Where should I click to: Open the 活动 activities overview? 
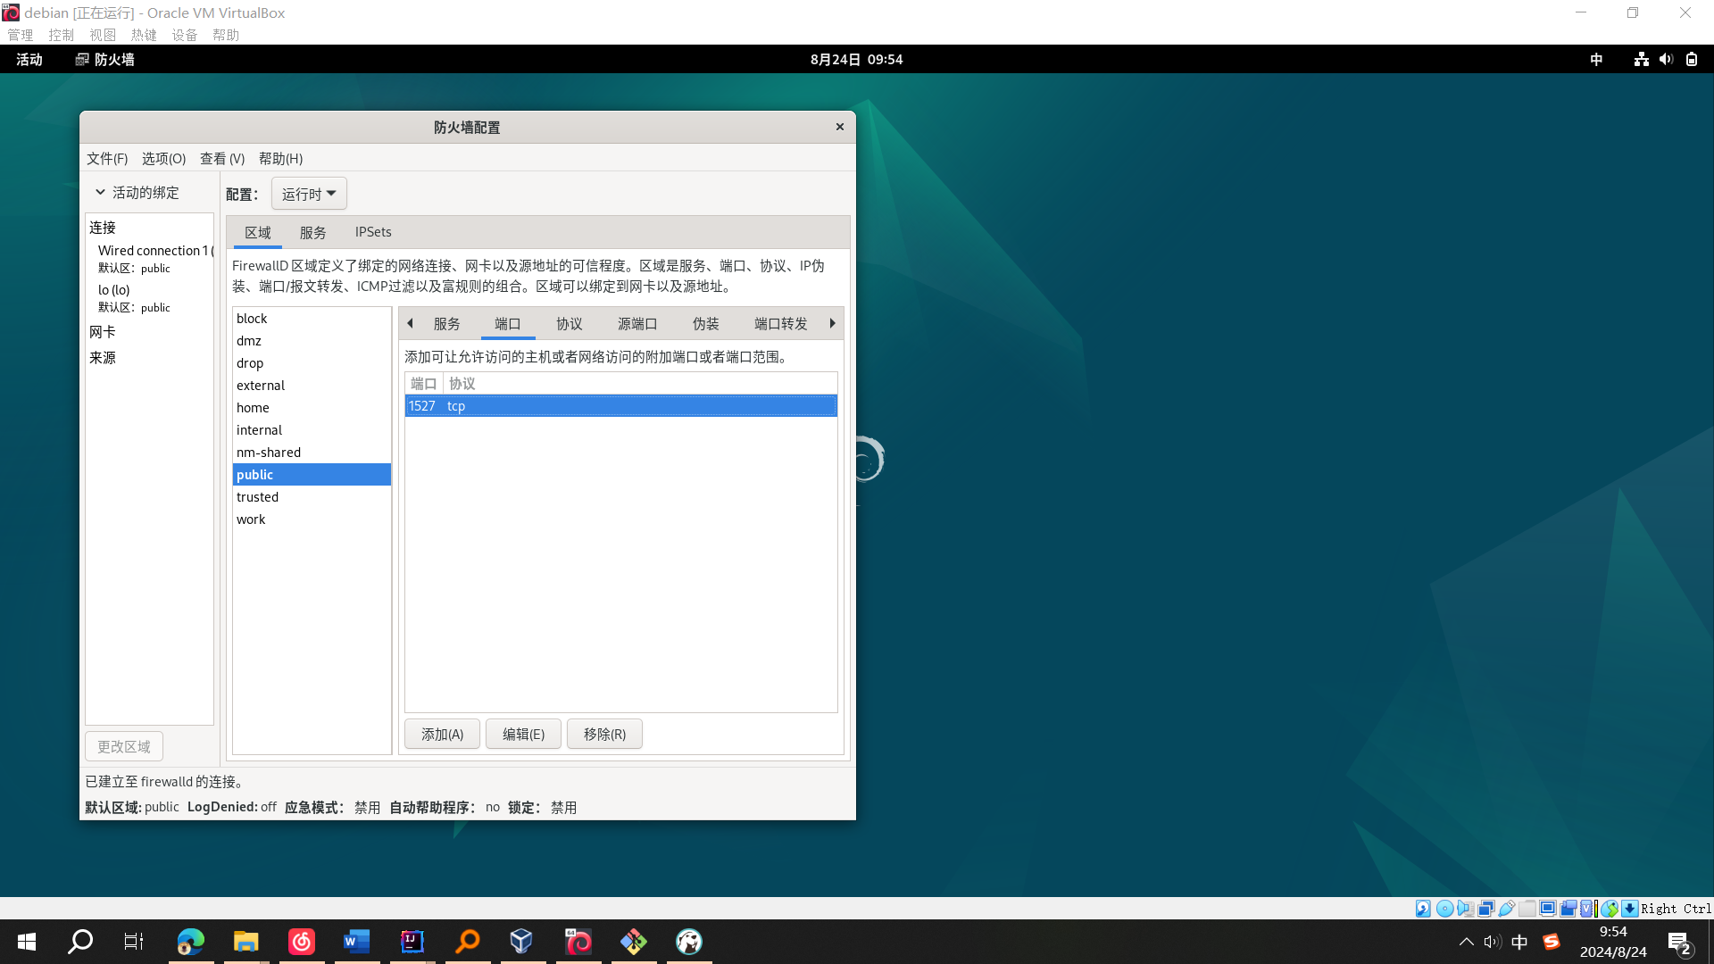[29, 60]
